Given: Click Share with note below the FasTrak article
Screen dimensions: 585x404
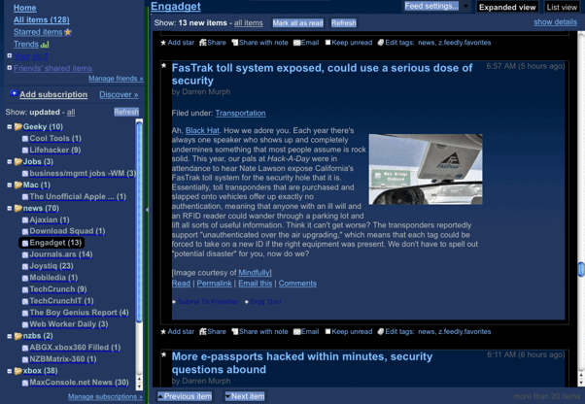Looking at the screenshot, I should point(259,332).
